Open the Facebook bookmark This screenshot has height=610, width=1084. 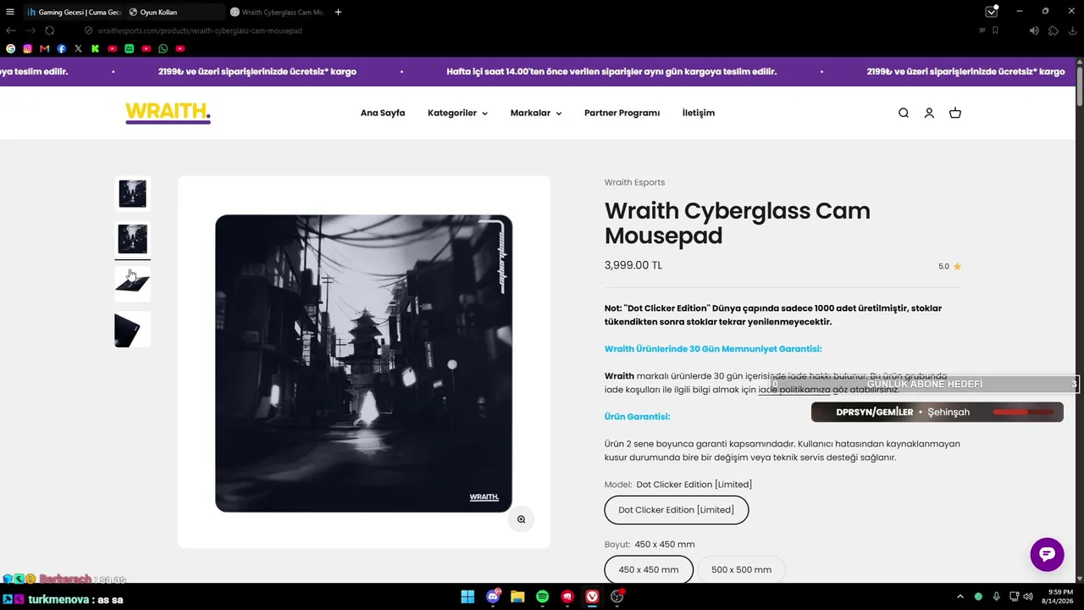pos(62,49)
